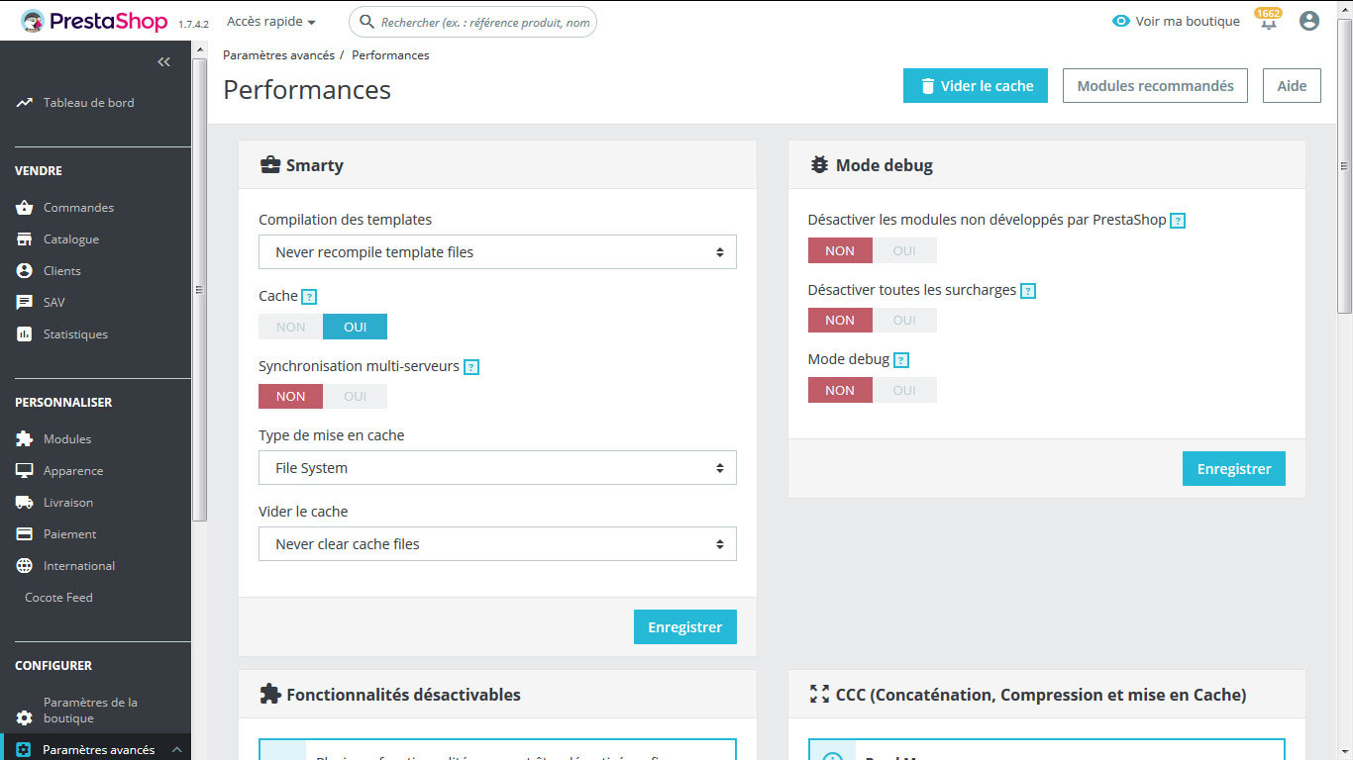Click the Tableau de bord trend icon

pyautogui.click(x=25, y=103)
